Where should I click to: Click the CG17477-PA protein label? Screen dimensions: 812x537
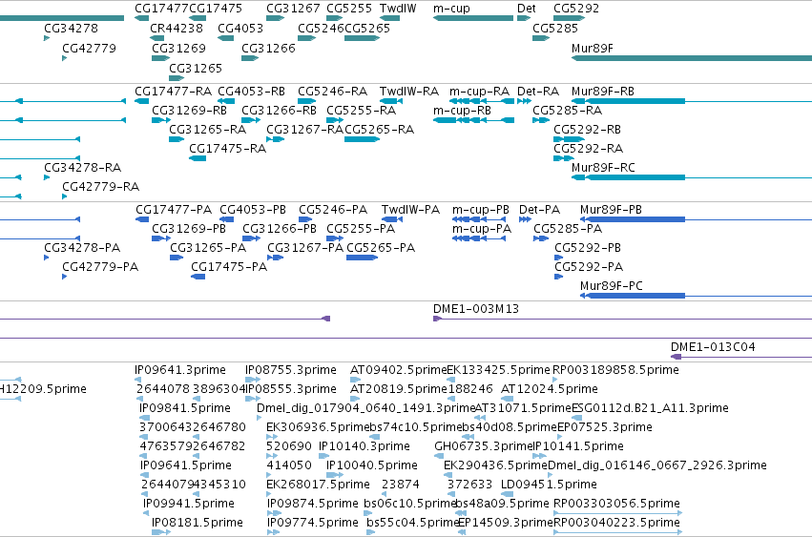[174, 210]
